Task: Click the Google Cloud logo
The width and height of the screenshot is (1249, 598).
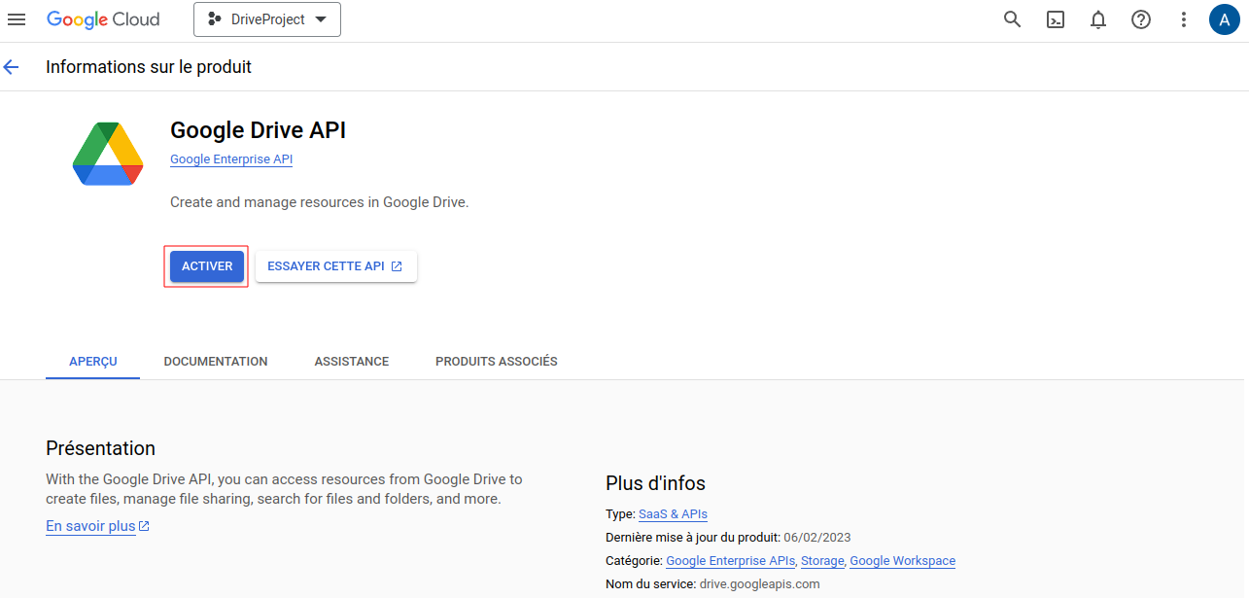Action: (x=103, y=18)
